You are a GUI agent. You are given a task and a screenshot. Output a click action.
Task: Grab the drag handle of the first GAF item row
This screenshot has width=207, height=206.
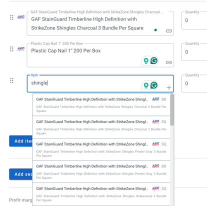click(11, 17)
